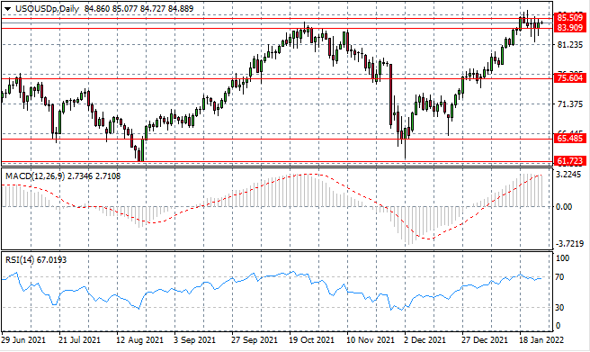Click the 27 Sep 2021 date label
The width and height of the screenshot is (590, 352).
(254, 340)
